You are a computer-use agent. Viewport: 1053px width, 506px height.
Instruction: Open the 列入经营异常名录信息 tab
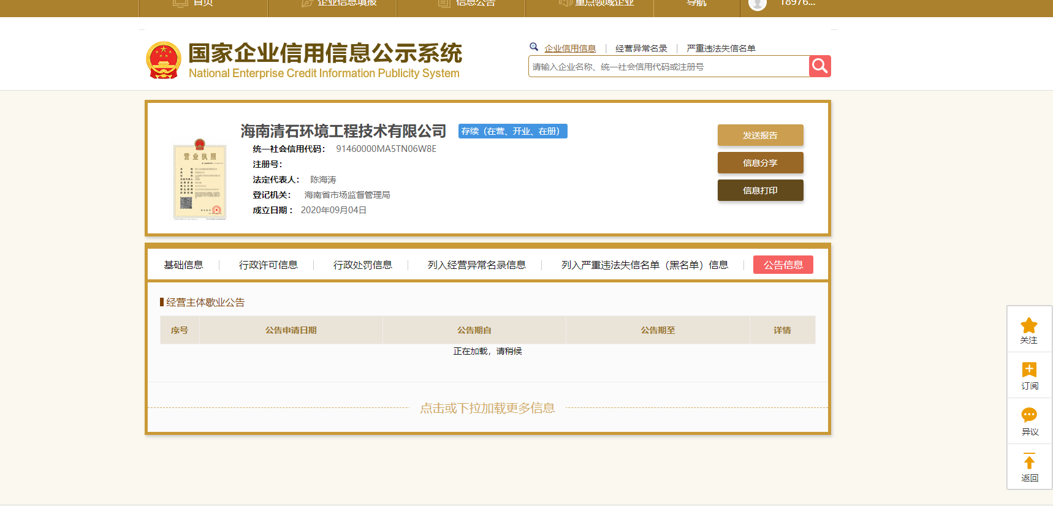(x=476, y=265)
